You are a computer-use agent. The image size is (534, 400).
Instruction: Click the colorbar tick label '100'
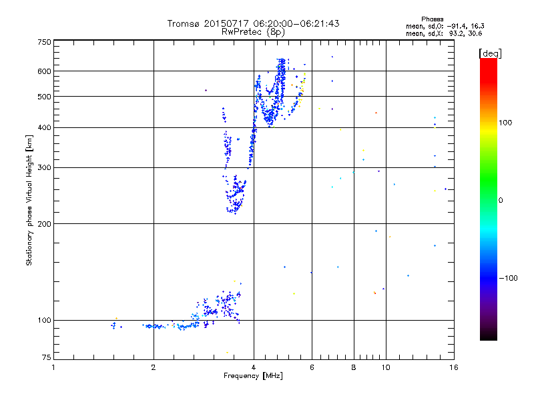(505, 123)
